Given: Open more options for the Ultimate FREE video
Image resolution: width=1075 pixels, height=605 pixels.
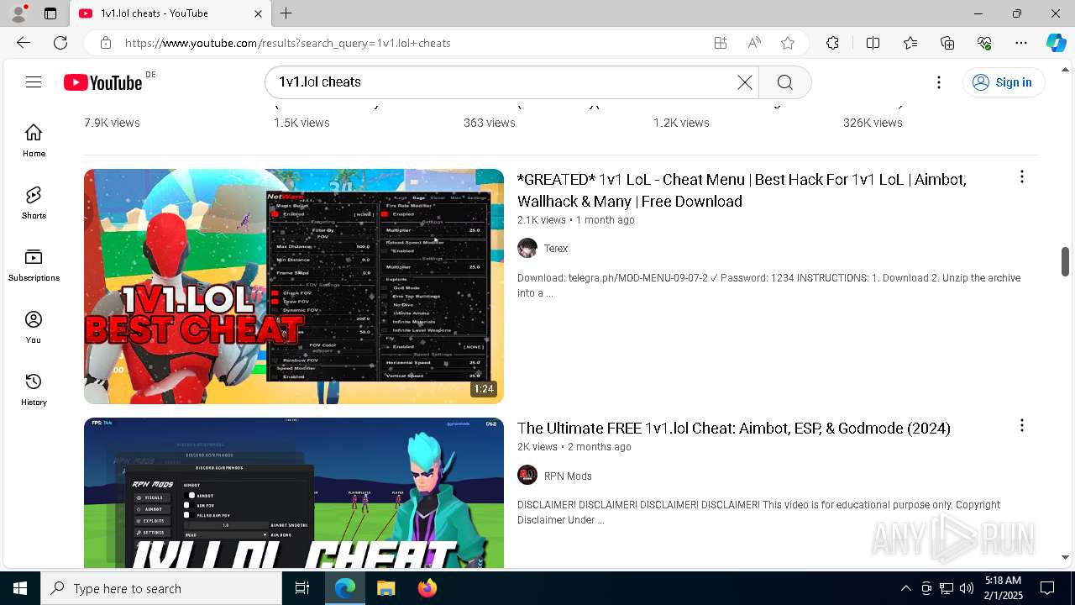Looking at the screenshot, I should pyautogui.click(x=1021, y=425).
